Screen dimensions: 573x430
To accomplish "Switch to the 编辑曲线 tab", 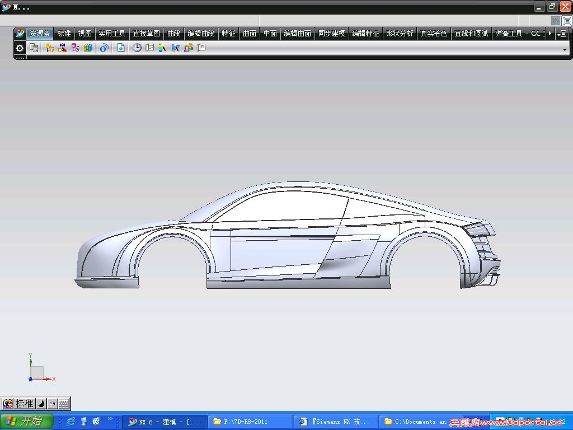I will [201, 34].
